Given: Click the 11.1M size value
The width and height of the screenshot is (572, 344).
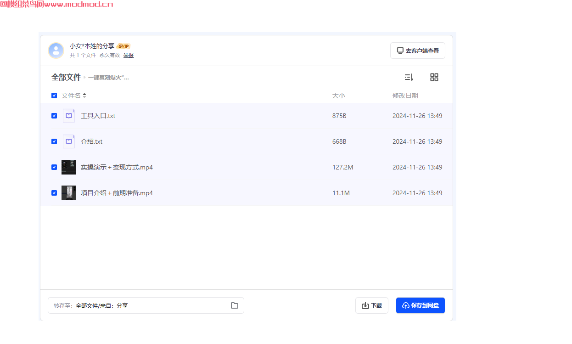Looking at the screenshot, I should [x=341, y=193].
